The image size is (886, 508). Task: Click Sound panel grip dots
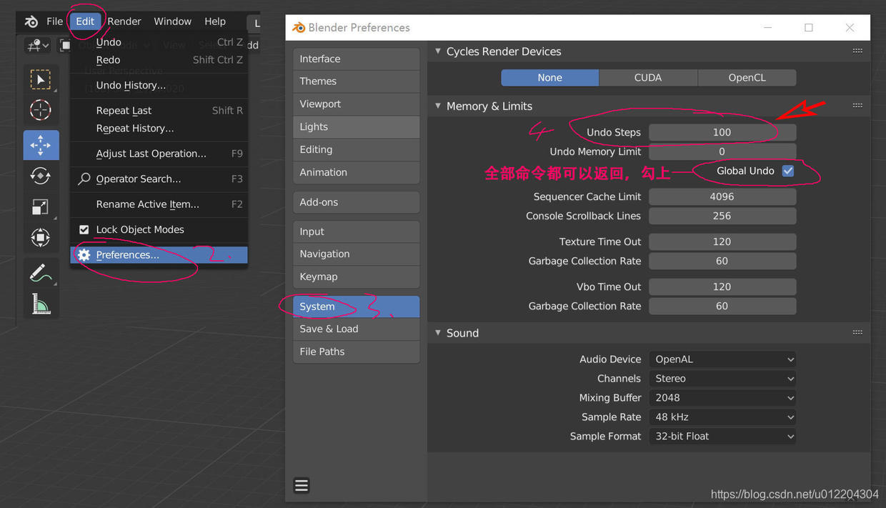[x=857, y=332]
